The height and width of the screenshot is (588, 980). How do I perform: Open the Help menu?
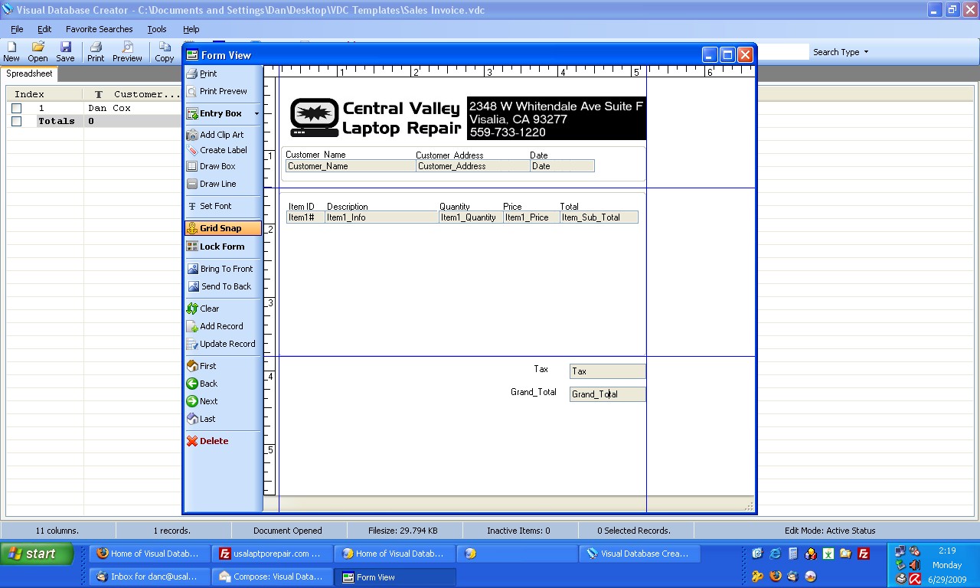pos(191,29)
